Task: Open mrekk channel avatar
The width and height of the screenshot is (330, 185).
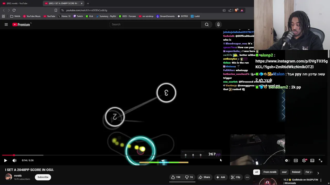Action: [9, 177]
